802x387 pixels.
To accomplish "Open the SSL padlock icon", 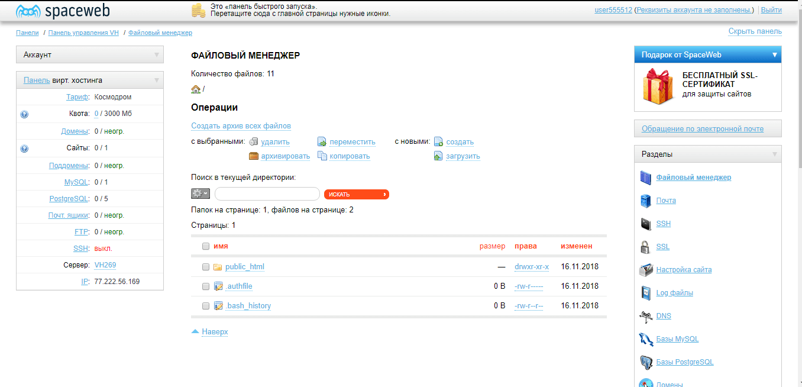I will [646, 247].
